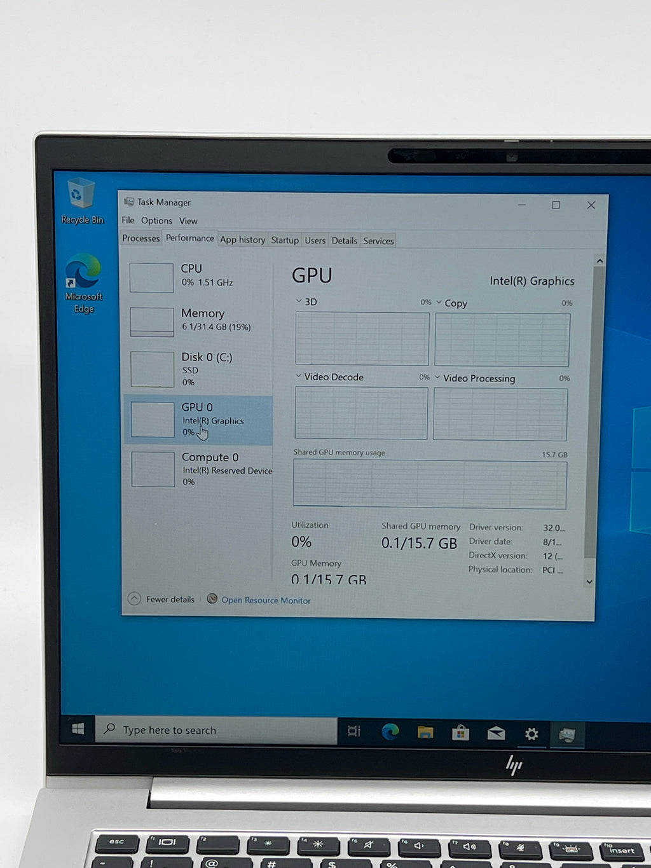Open the Mail app in the taskbar
The height and width of the screenshot is (868, 651).
click(496, 734)
